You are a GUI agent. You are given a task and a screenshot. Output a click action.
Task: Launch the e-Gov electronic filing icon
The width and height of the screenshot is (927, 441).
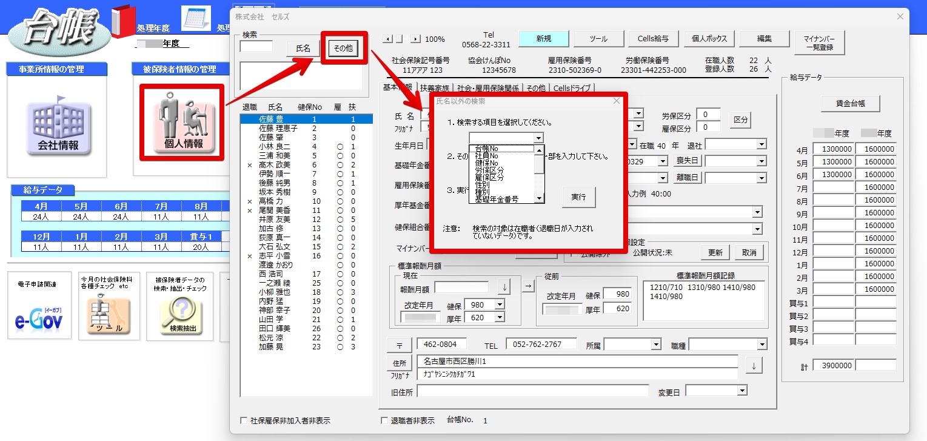39,306
